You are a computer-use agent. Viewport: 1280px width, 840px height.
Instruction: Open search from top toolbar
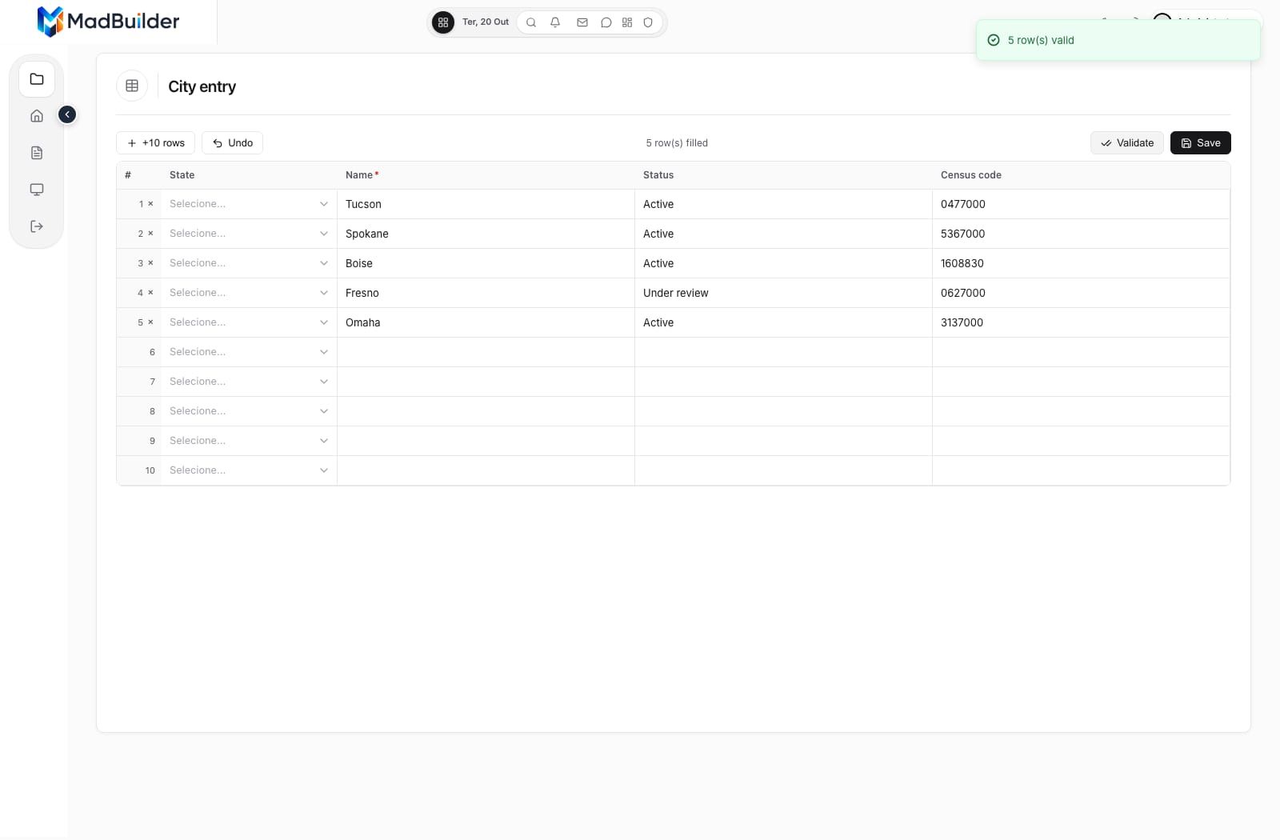[531, 22]
